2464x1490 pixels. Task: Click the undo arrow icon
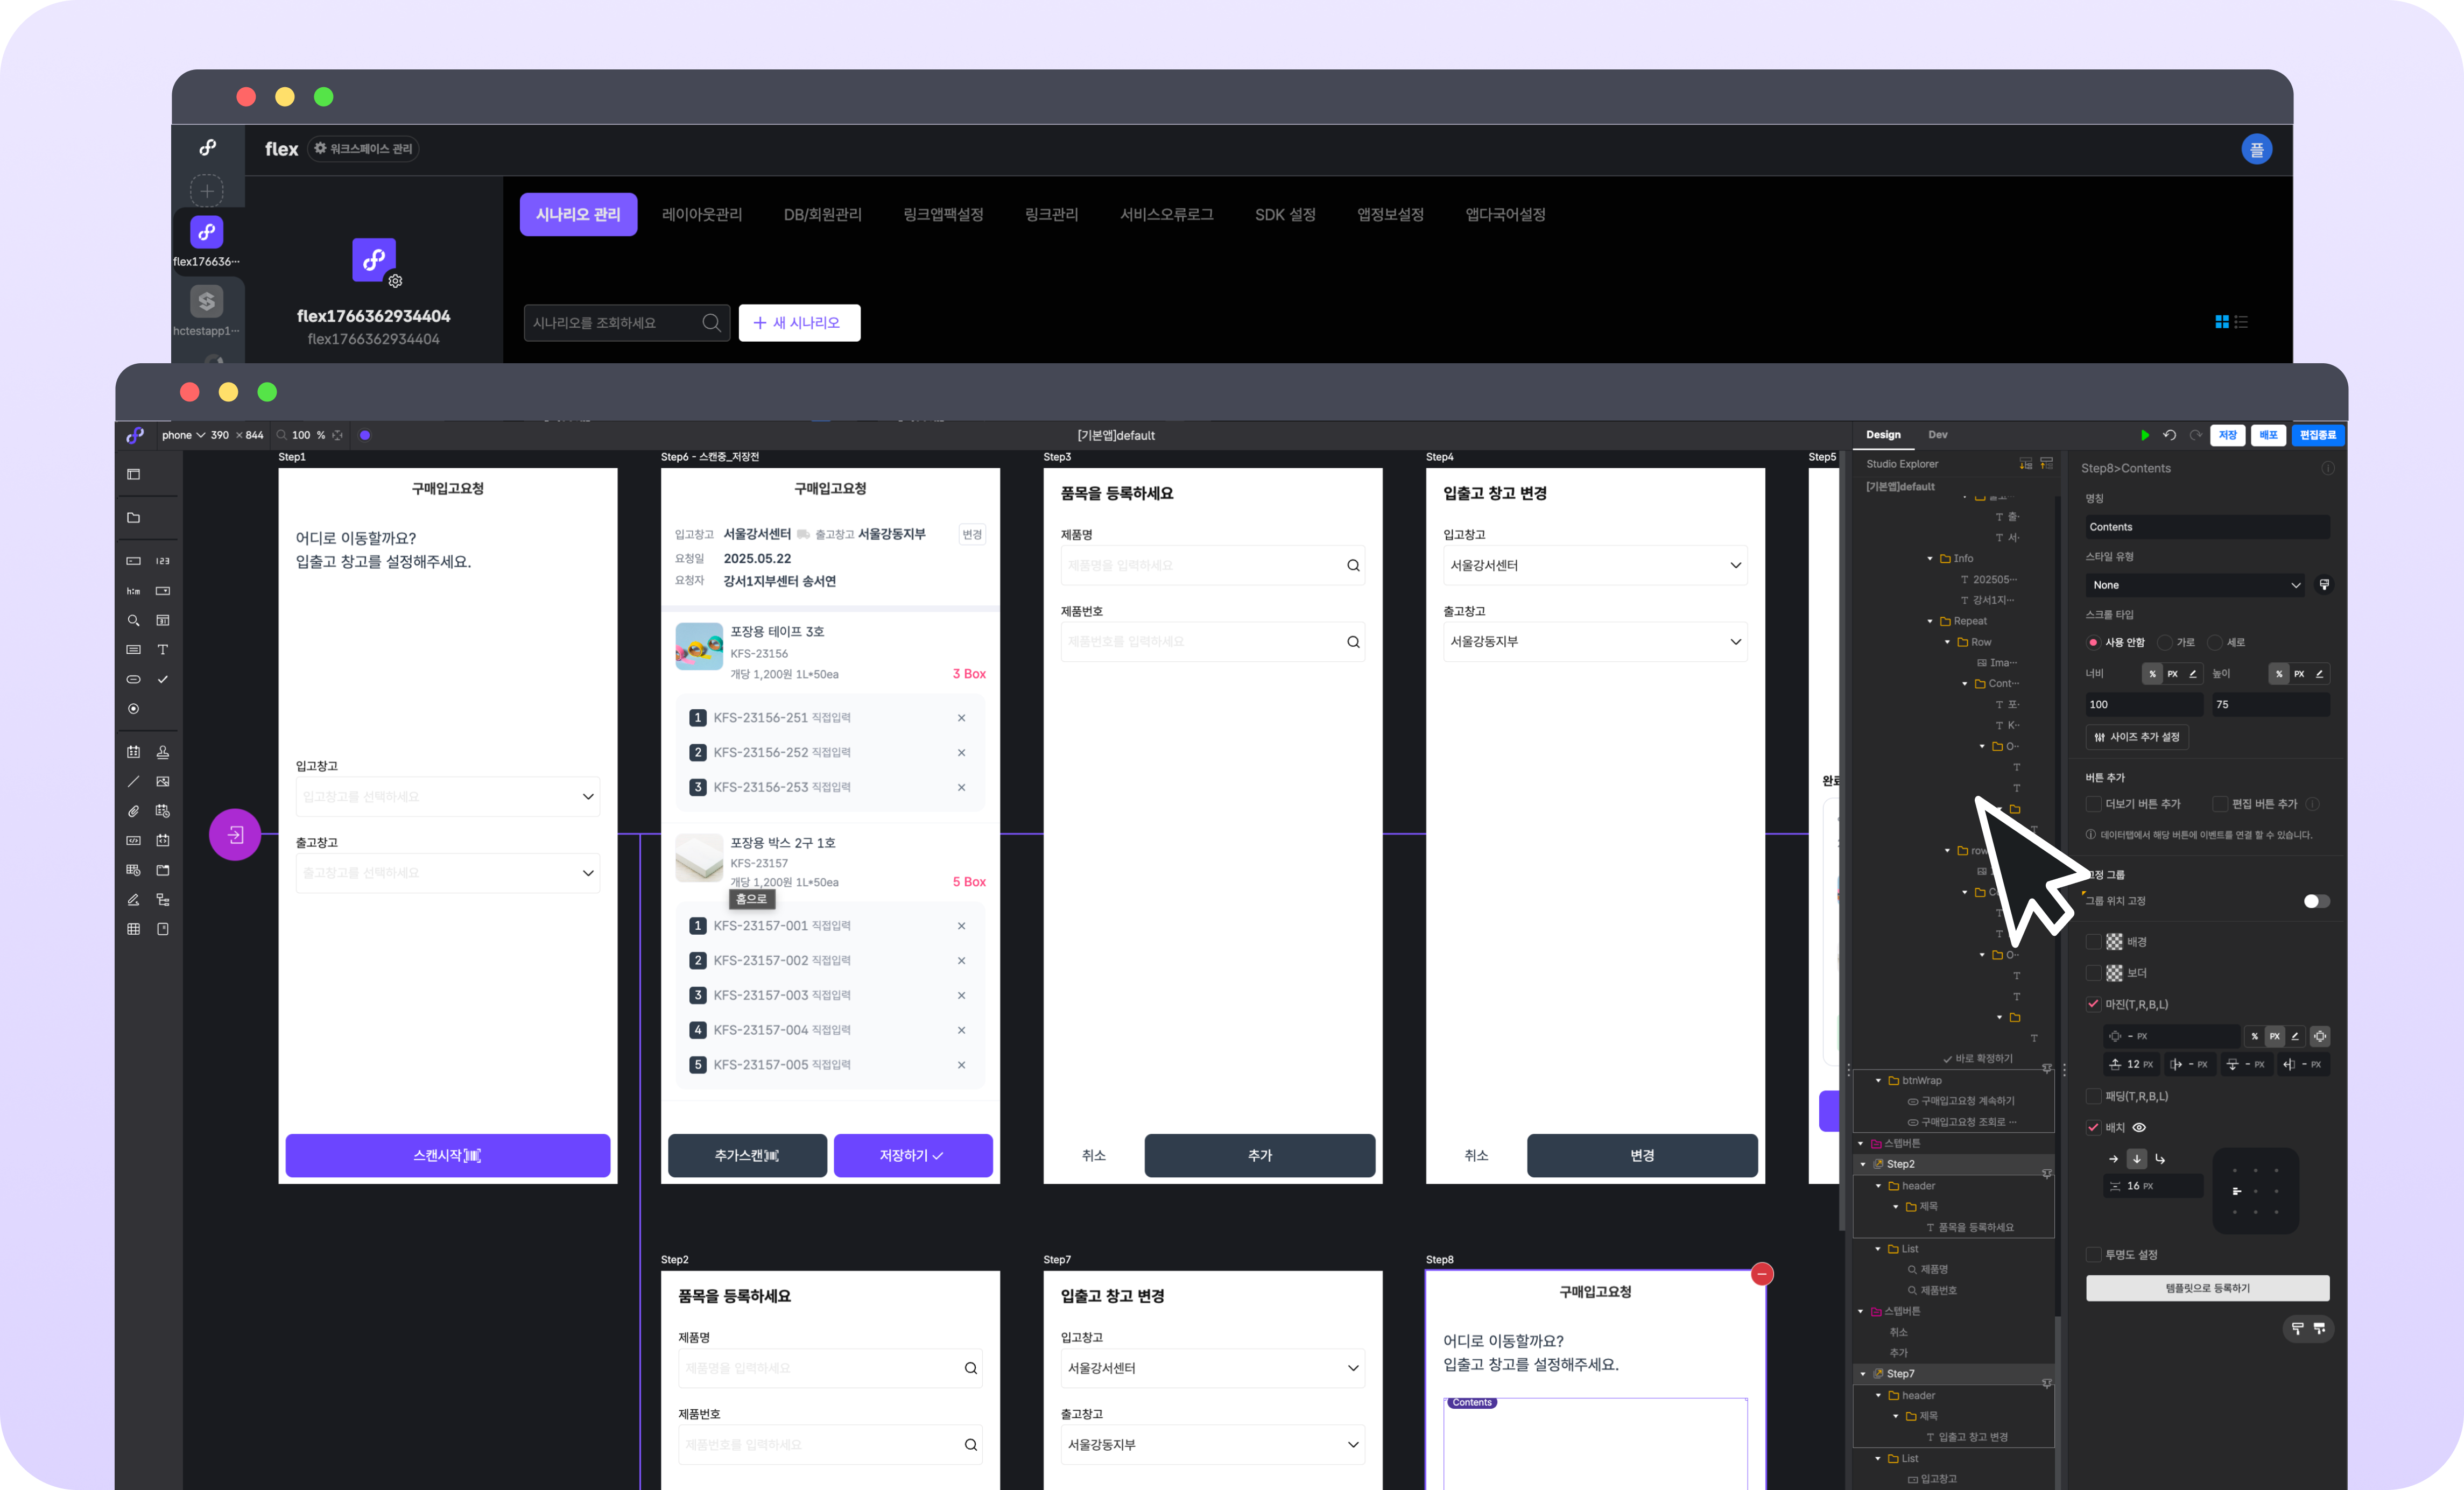pyautogui.click(x=2169, y=435)
